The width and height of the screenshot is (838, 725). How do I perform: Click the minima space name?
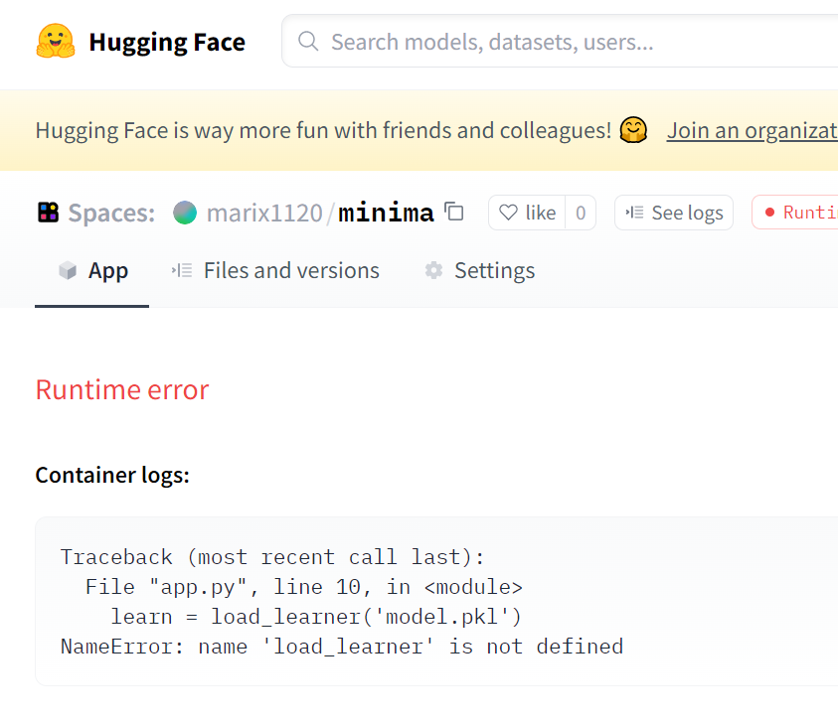pos(386,213)
